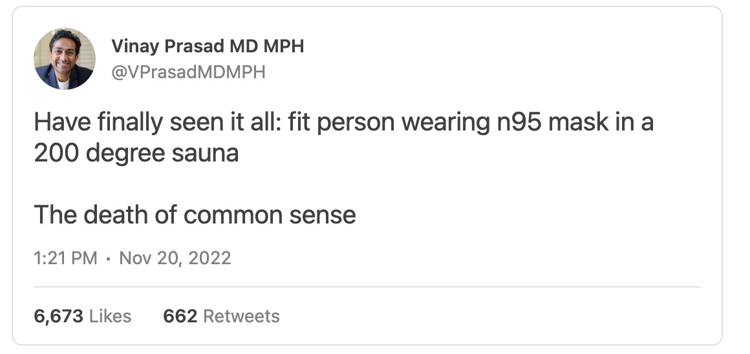Click the dot separator between time and date
Viewport: 750px width, 354px height.
pyautogui.click(x=109, y=258)
